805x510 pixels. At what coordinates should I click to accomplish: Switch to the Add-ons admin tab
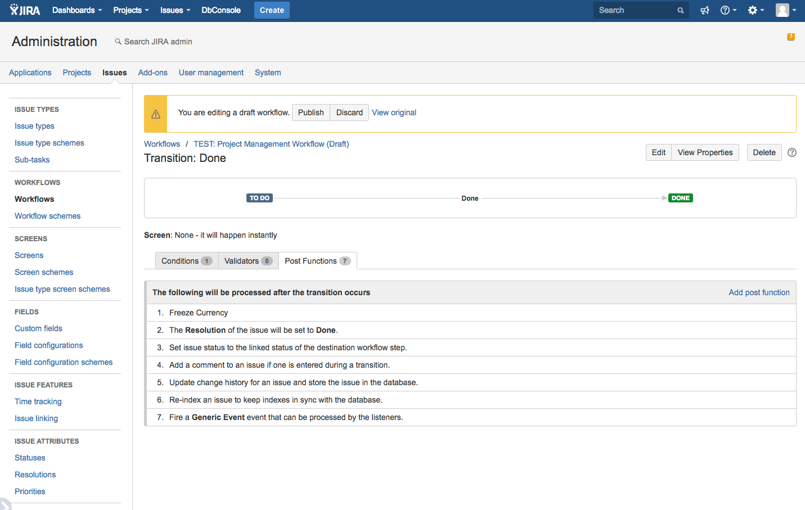click(x=153, y=73)
